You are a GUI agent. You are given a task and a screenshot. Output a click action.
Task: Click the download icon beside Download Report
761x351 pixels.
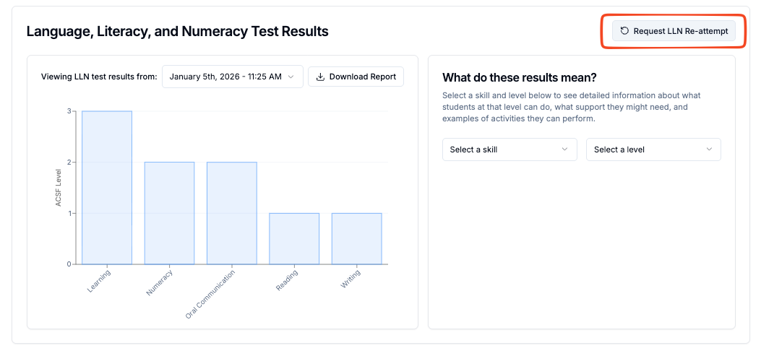coord(320,77)
